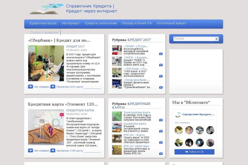
Task: Open the Транспортная карта list item
Action: pyautogui.click(x=137, y=113)
